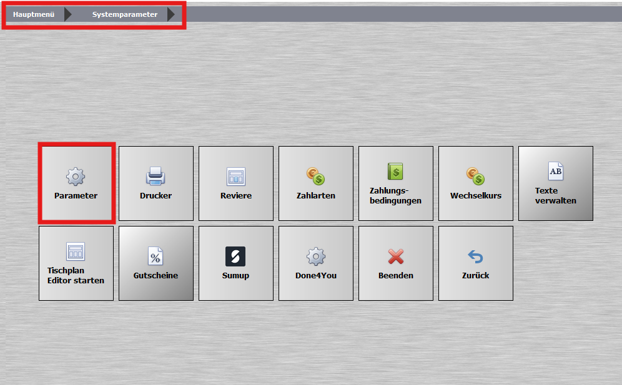The width and height of the screenshot is (622, 385).
Task: Open the Done4You gear tile
Action: point(316,263)
